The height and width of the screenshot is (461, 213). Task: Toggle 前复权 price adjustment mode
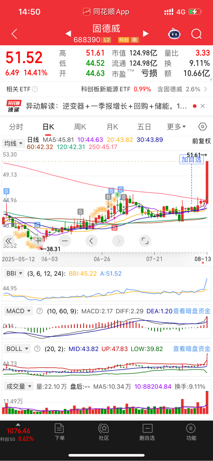tap(202, 141)
